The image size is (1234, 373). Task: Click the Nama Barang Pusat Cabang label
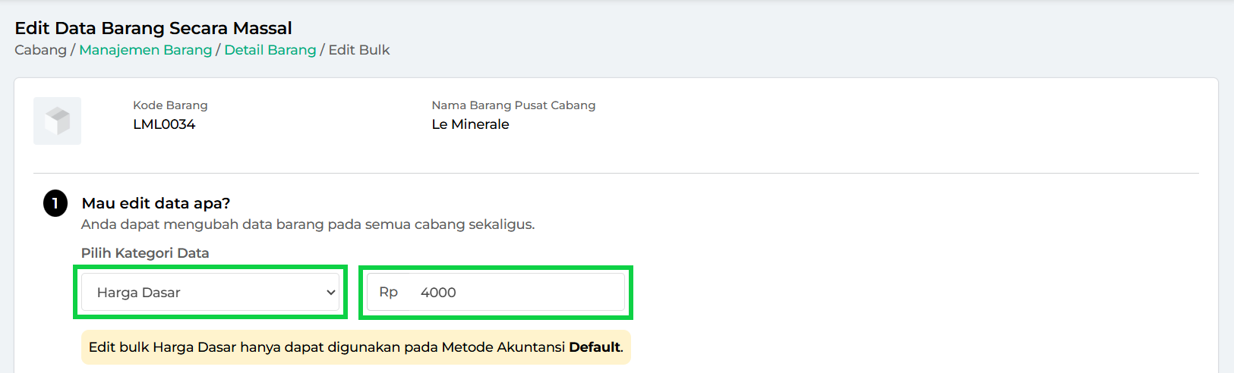coord(513,105)
